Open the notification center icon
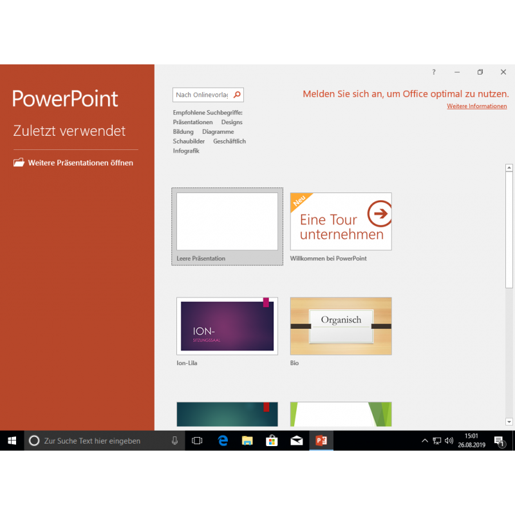 point(499,441)
